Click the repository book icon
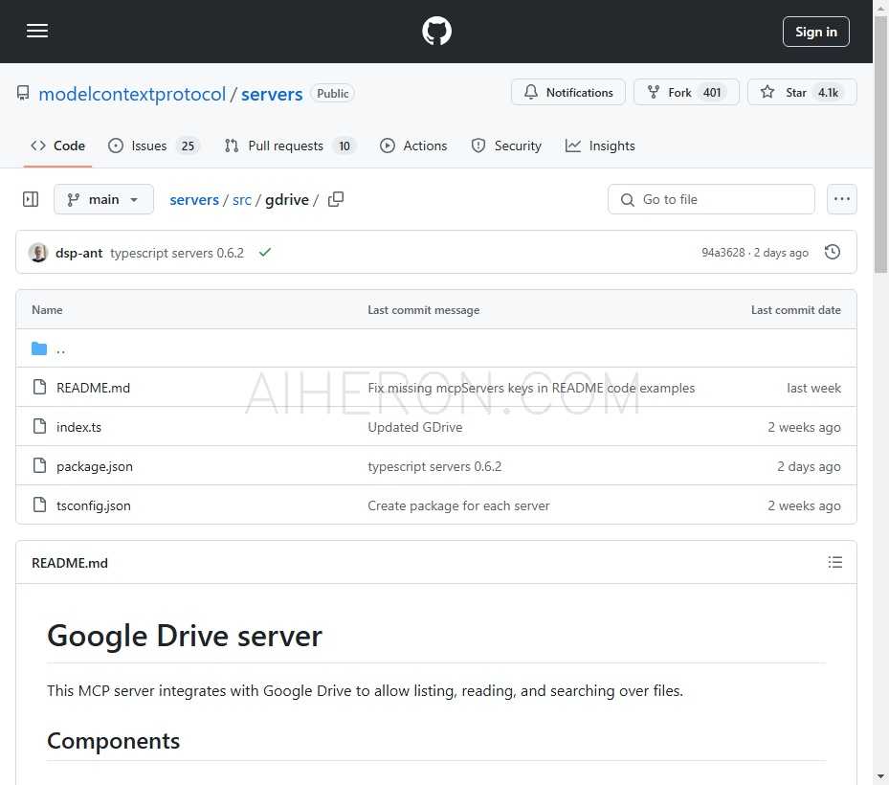The width and height of the screenshot is (889, 785). coord(23,93)
